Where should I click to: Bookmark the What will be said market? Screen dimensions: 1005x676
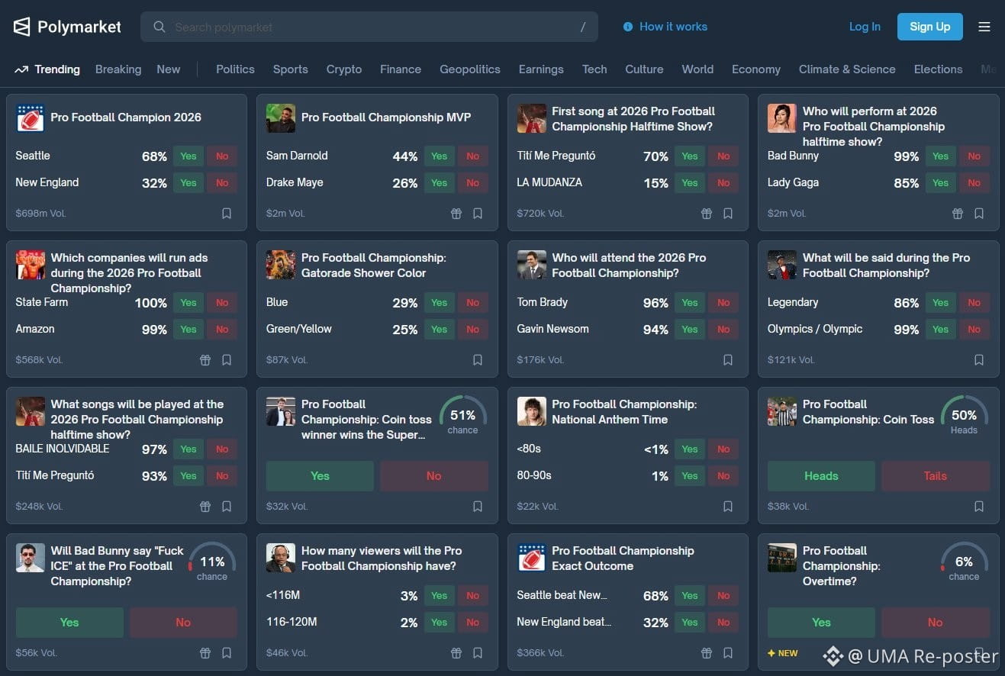point(979,360)
